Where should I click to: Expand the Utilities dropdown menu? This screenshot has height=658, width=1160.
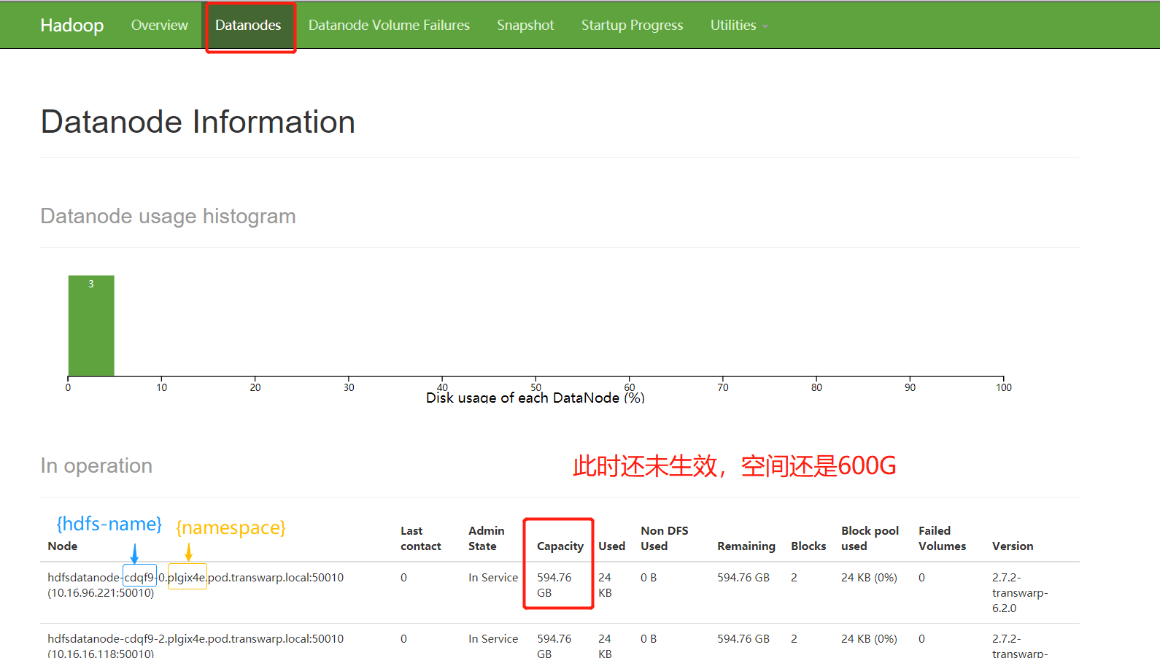[x=738, y=26]
